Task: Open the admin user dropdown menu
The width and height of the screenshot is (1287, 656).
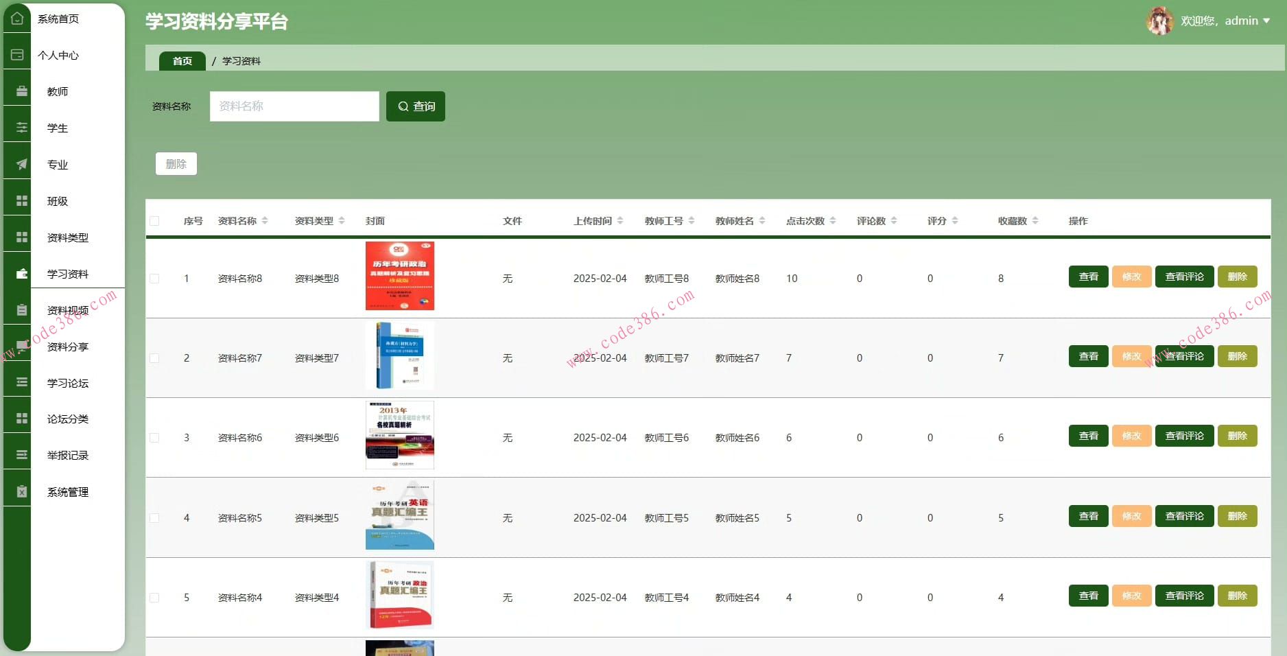Action: point(1266,21)
